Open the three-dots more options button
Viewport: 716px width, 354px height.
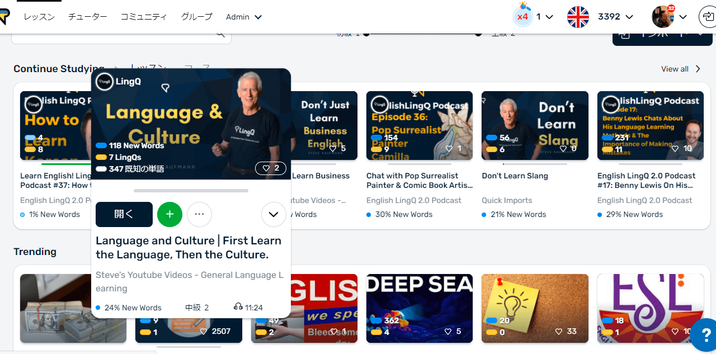(x=199, y=214)
